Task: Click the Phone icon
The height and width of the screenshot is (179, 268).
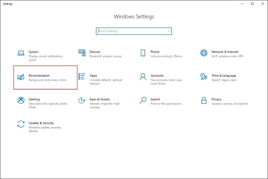Action: coord(143,53)
